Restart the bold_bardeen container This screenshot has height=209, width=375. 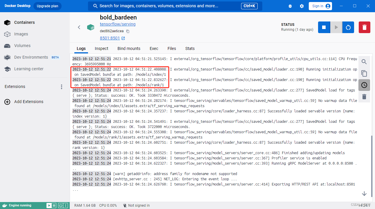point(348,27)
